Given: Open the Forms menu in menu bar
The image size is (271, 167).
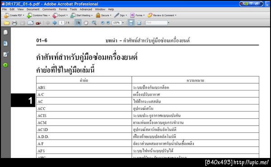Looking at the screenshot, I should click(x=63, y=9).
